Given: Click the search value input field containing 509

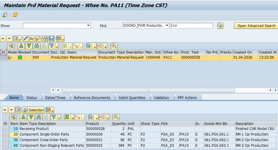Looking at the screenshot, I should pos(191,26).
